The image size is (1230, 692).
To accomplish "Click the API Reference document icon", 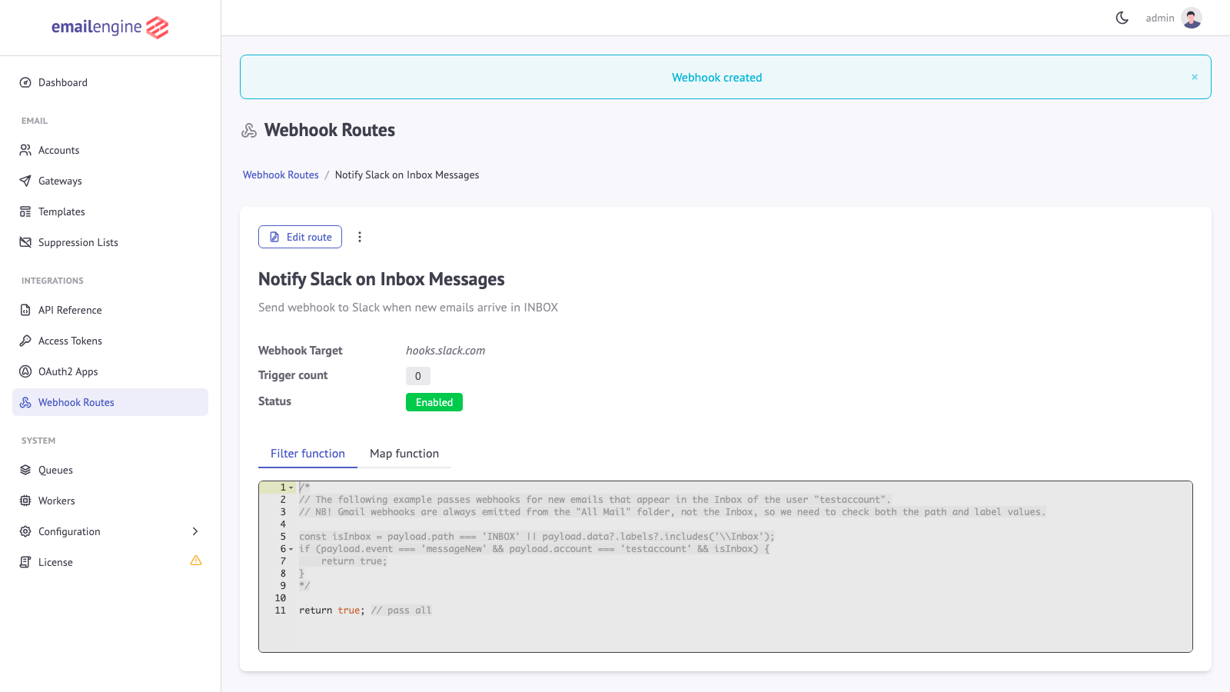I will (x=25, y=310).
